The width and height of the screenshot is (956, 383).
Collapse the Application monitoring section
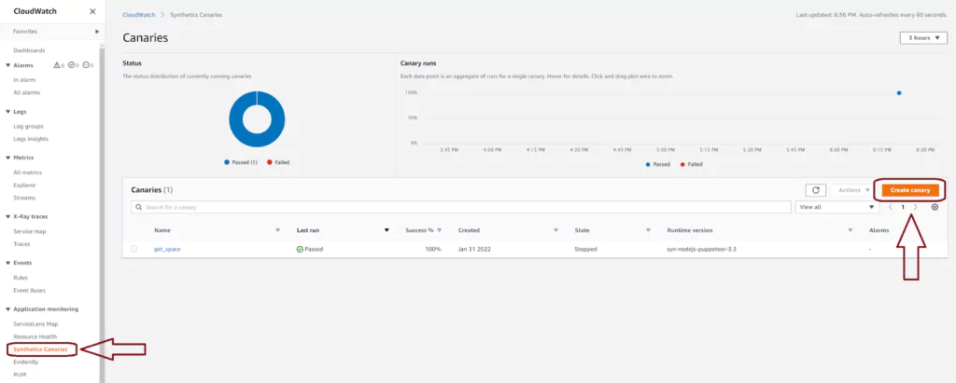pos(7,308)
